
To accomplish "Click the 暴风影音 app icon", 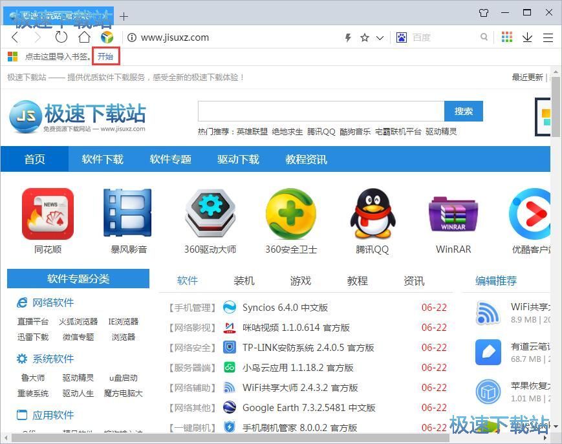I will tap(127, 213).
